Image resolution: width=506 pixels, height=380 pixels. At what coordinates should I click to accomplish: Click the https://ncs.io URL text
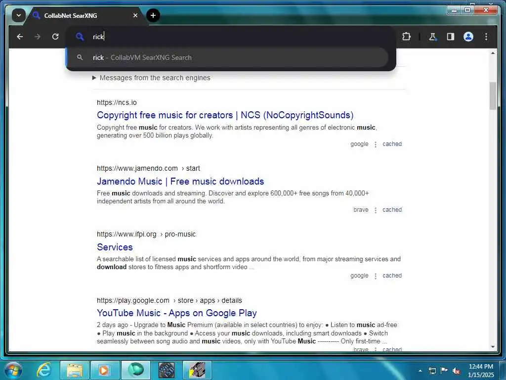117,102
